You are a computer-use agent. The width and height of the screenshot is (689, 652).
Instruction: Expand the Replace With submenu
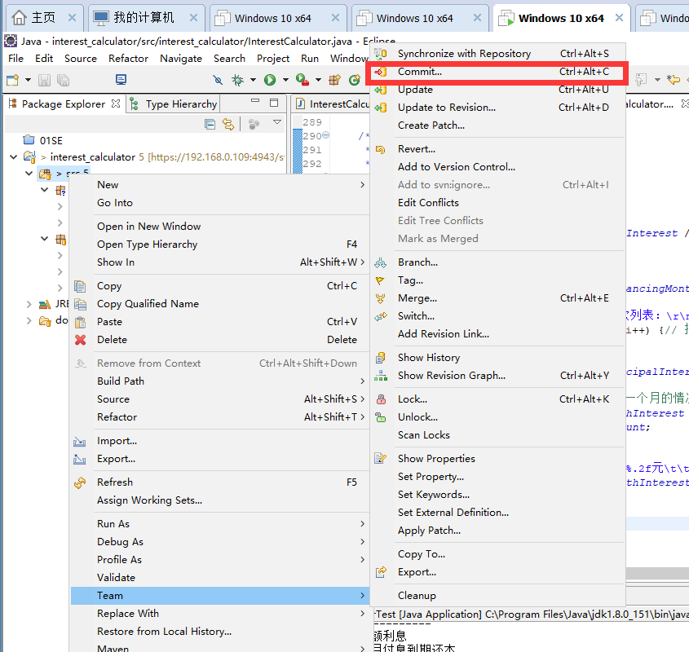coord(363,614)
